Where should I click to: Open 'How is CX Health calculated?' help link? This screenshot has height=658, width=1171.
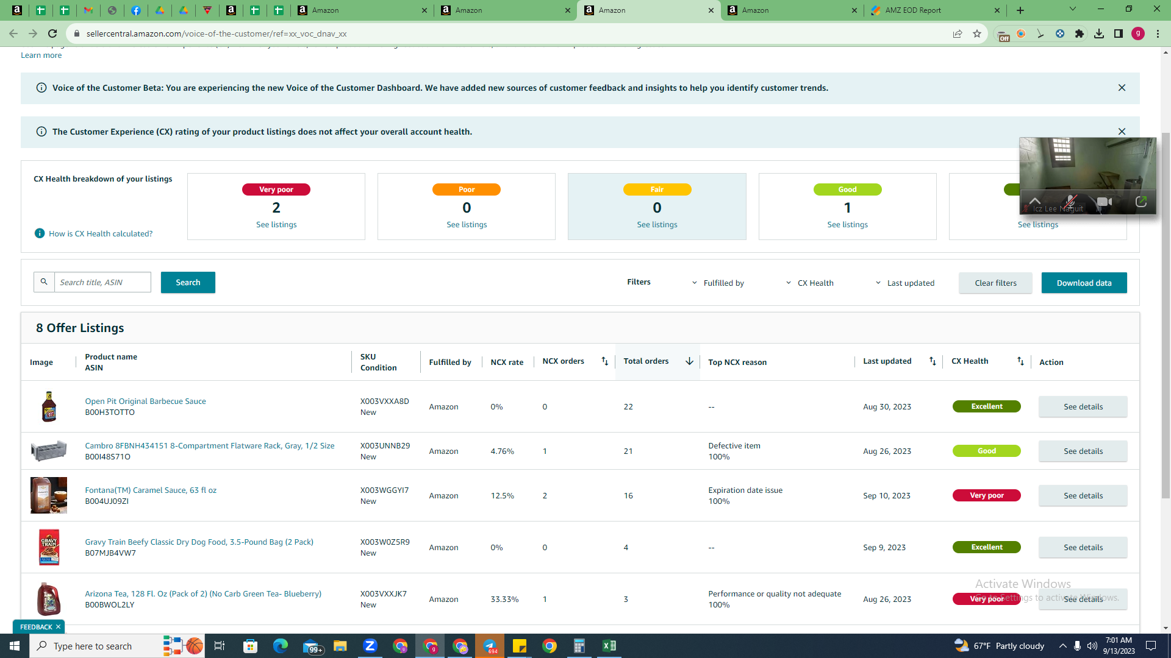101,233
